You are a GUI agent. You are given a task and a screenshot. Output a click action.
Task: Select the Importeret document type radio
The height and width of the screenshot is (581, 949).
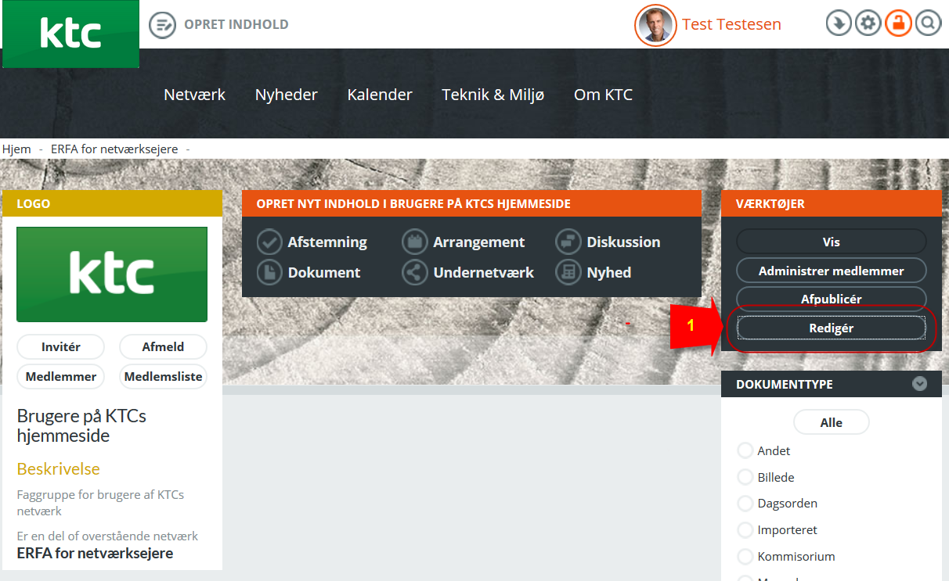745,530
